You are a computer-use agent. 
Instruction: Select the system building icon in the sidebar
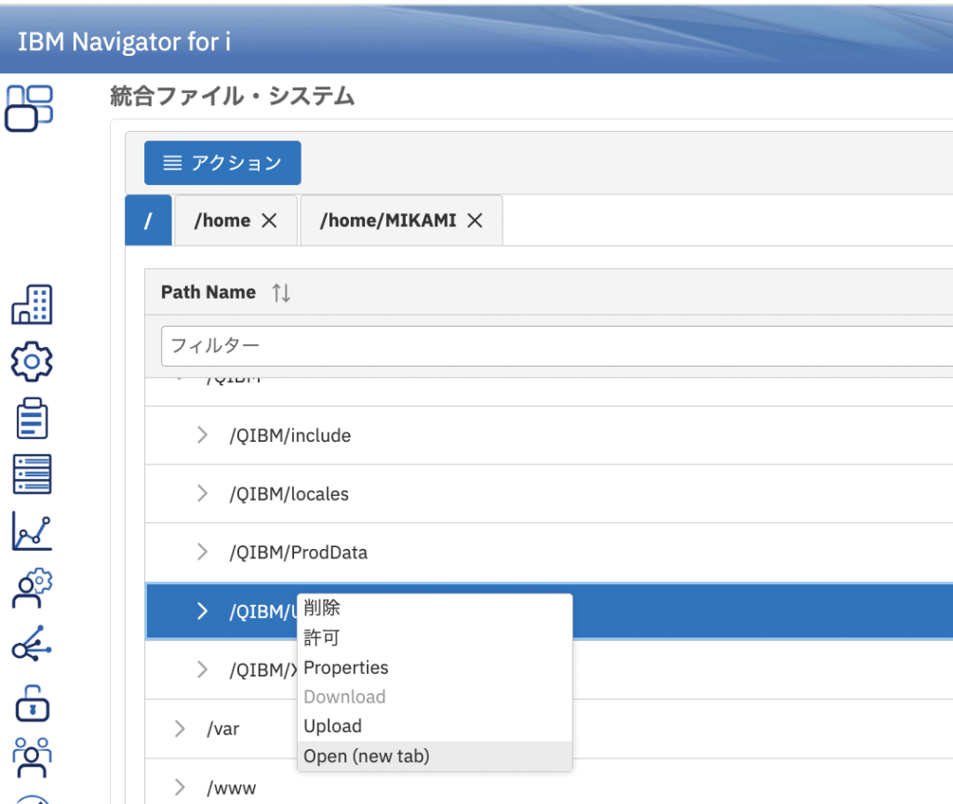click(31, 304)
